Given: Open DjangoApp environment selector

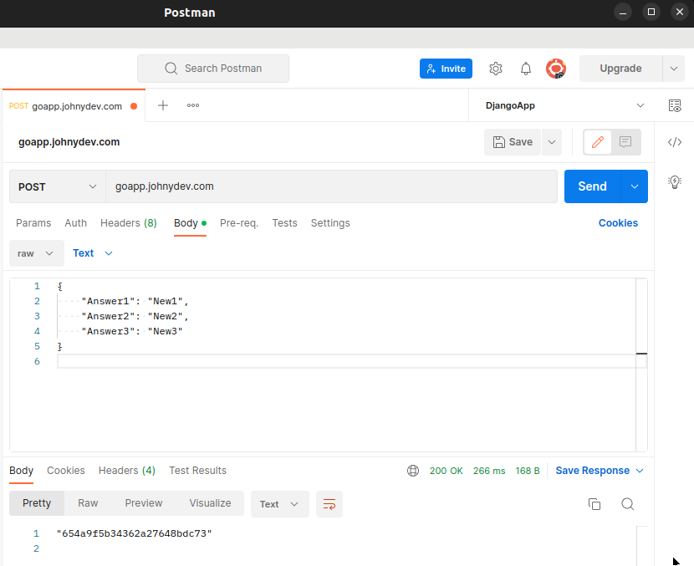Looking at the screenshot, I should tap(564, 105).
